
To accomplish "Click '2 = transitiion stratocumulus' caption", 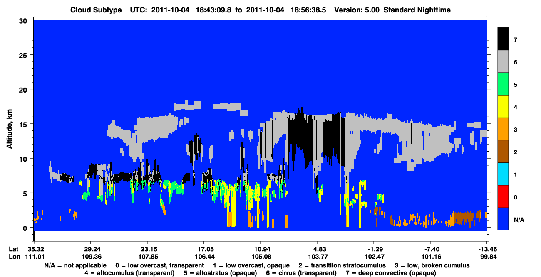I will [342, 265].
